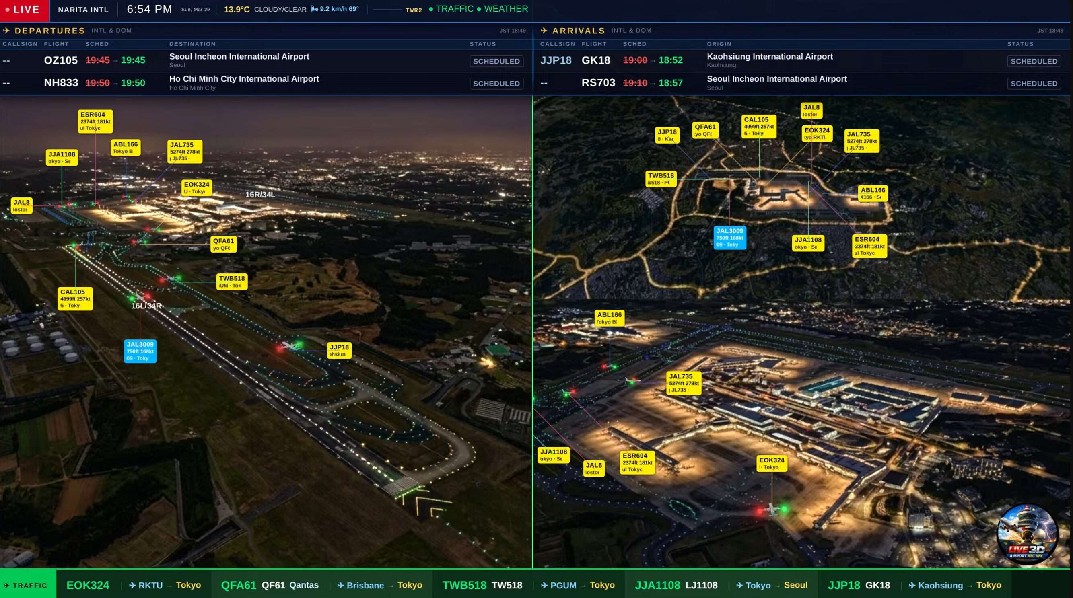This screenshot has width=1073, height=598.
Task: Open the blue JAL3009 label on runway view
Action: (140, 351)
